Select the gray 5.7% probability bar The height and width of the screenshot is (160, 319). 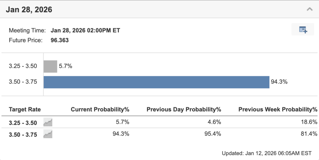click(x=50, y=66)
